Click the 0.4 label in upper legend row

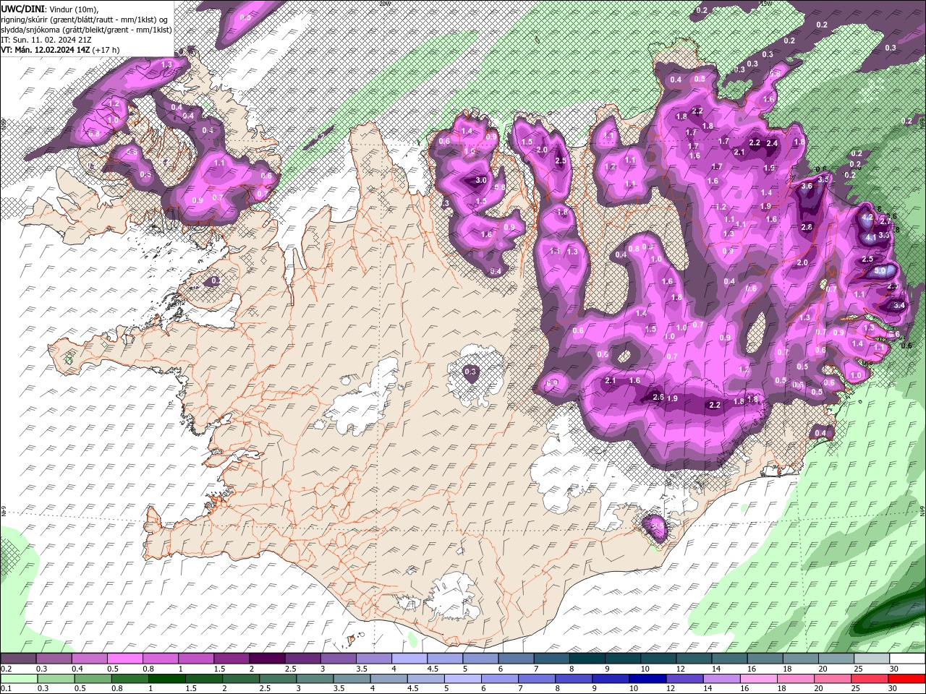pyautogui.click(x=77, y=669)
